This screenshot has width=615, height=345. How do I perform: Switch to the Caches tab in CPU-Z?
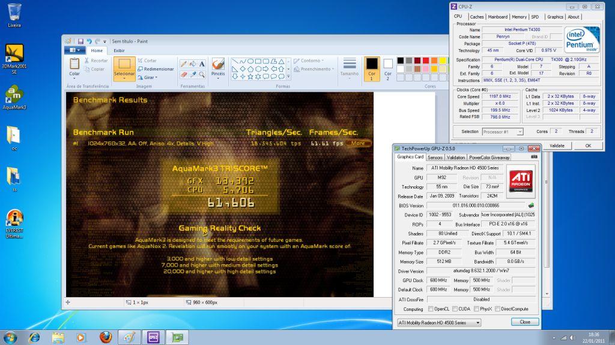click(x=476, y=17)
